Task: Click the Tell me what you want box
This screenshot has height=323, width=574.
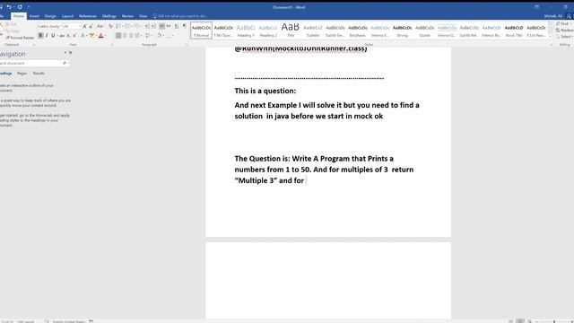Action: tap(181, 16)
